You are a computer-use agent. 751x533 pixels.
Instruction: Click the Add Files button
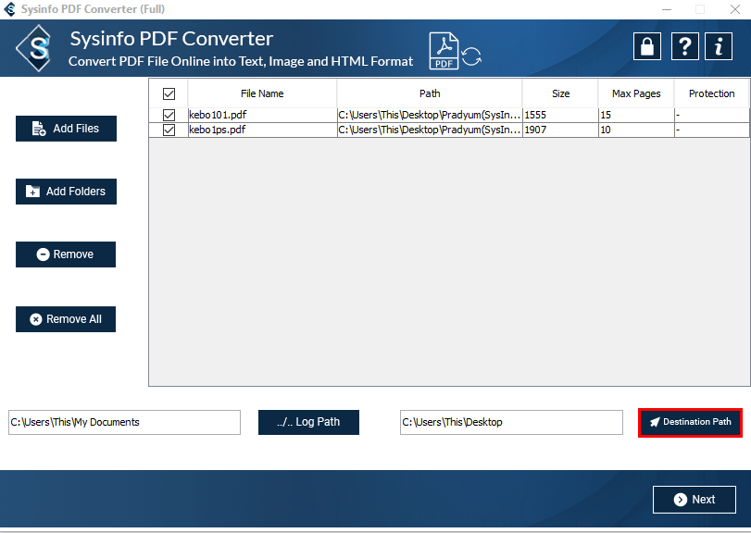pyautogui.click(x=66, y=129)
